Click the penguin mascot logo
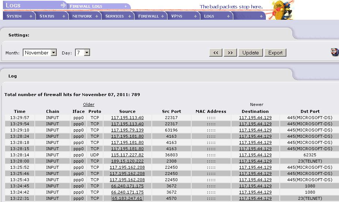339x202 pixels. 283,10
